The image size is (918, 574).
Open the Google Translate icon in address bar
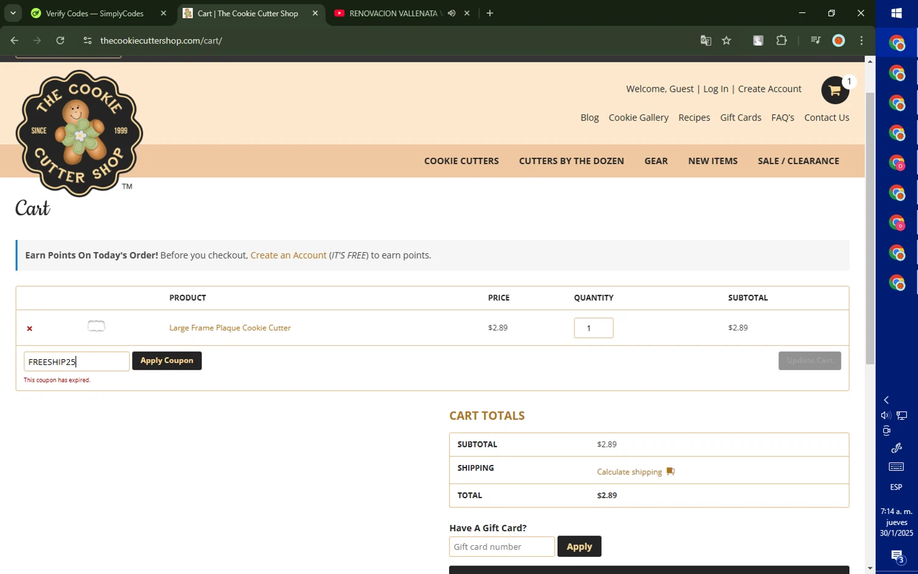click(x=706, y=40)
